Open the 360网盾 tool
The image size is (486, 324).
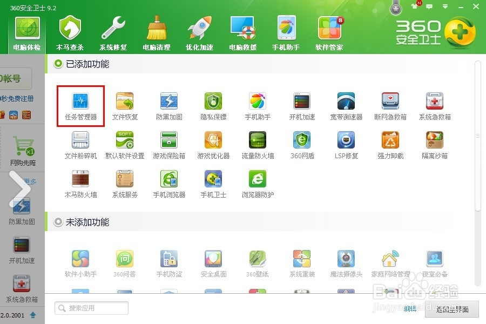[x=302, y=145]
